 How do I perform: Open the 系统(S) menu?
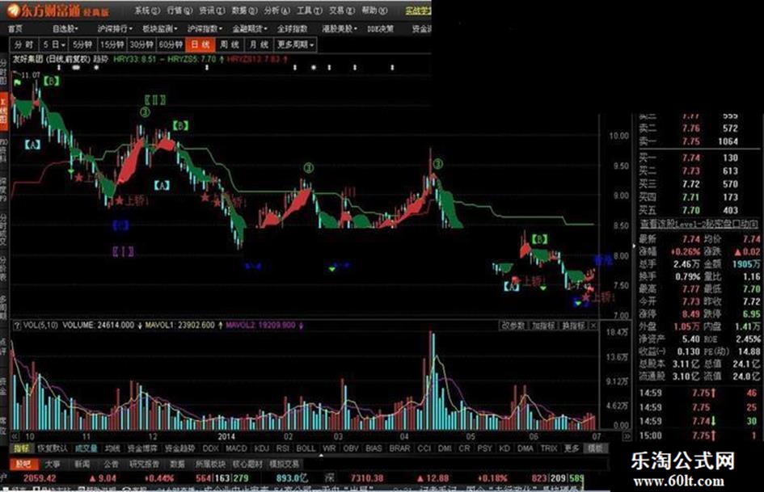click(147, 11)
